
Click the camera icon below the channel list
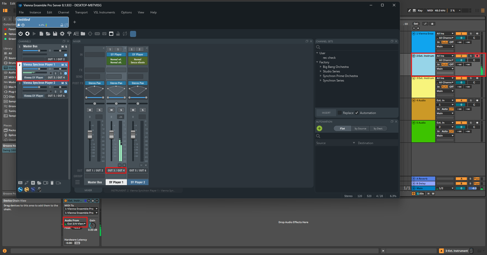pyautogui.click(x=46, y=183)
